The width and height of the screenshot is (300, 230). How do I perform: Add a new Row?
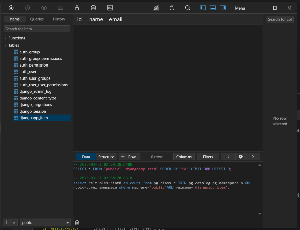click(130, 157)
